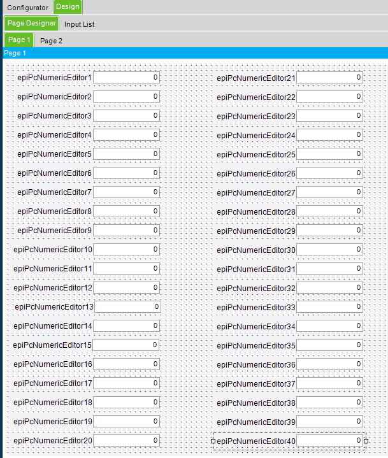Select the epiPcNumericEditor21 label text
The image size is (388, 458).
click(256, 78)
